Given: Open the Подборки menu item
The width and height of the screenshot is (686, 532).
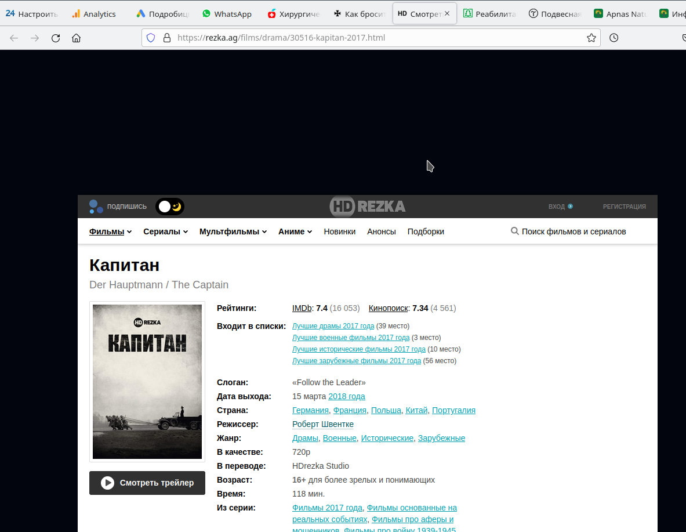Looking at the screenshot, I should (426, 231).
